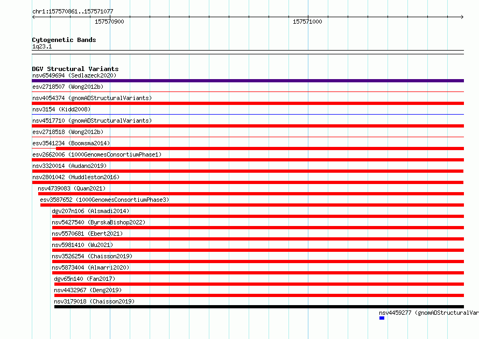Open nsv3179018 (Chaisson2019) label
Screen dimensions: 479x339
click(94, 301)
